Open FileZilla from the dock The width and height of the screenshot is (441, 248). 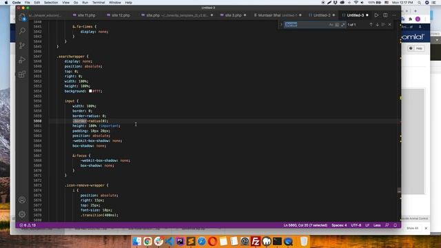[256, 241]
